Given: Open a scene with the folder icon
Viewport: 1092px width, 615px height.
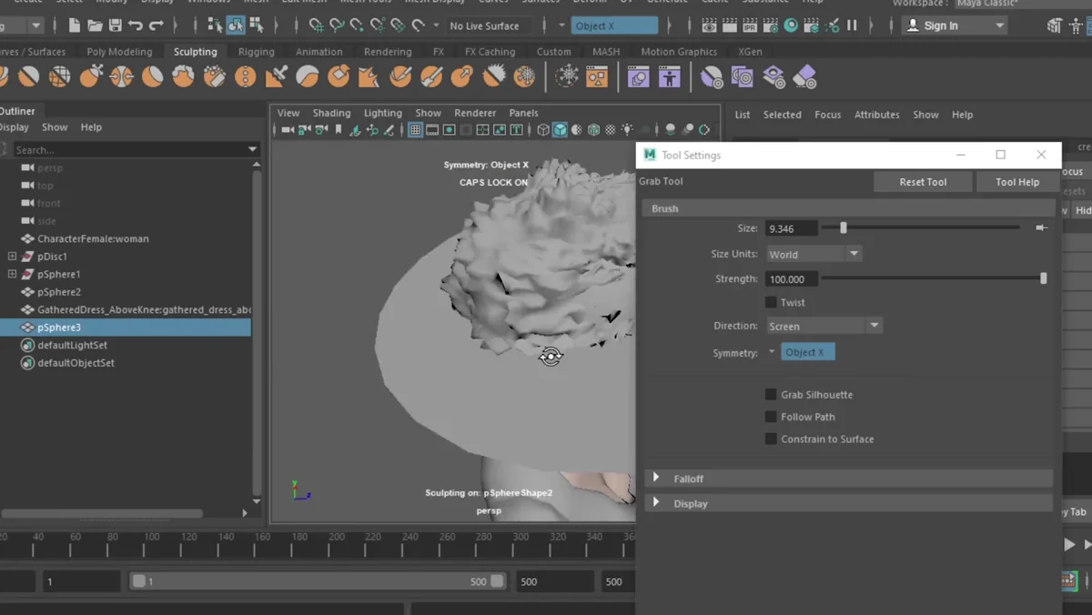Looking at the screenshot, I should (x=95, y=25).
